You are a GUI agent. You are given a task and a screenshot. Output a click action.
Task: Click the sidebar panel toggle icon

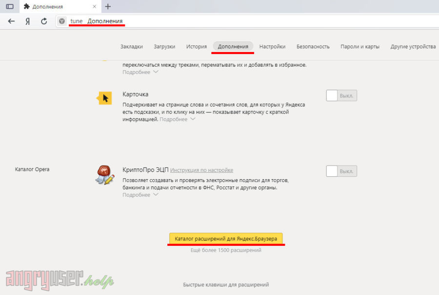tap(10, 6)
